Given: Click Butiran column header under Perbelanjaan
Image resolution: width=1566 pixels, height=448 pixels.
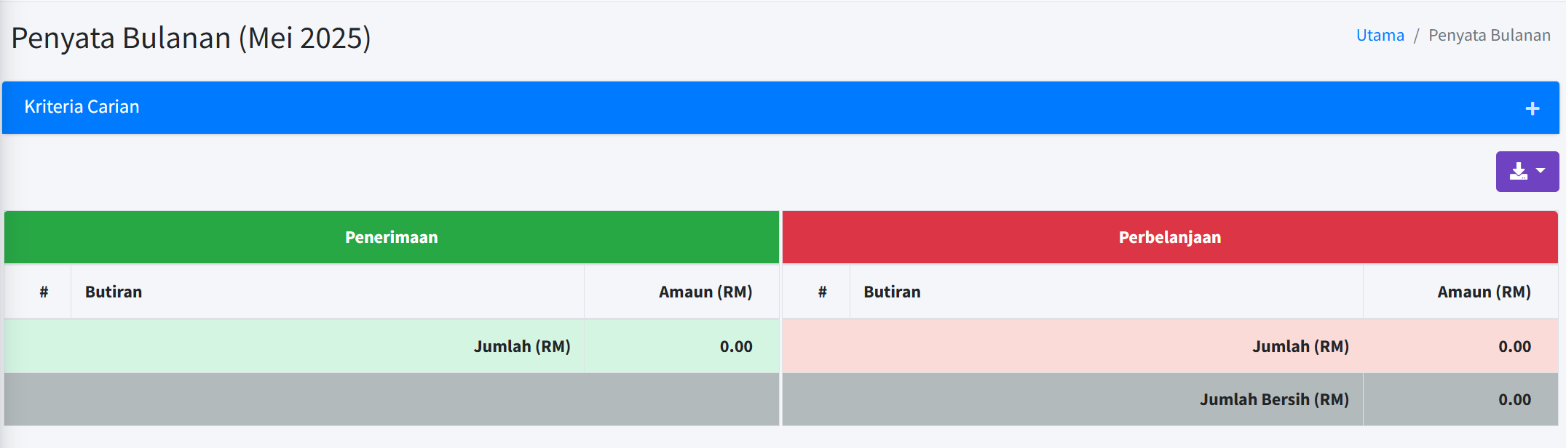Looking at the screenshot, I should [892, 292].
